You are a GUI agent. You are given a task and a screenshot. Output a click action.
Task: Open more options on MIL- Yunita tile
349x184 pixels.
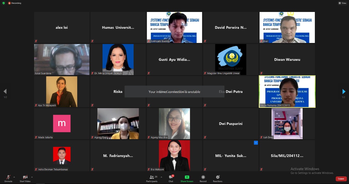[x=256, y=143]
